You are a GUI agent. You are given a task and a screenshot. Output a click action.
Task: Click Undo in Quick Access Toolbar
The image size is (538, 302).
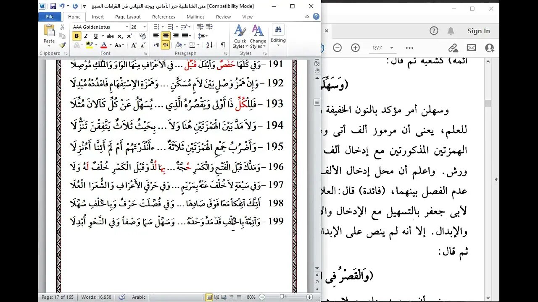[x=62, y=6]
